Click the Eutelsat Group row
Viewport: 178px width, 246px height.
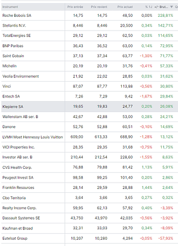[x=90, y=238]
